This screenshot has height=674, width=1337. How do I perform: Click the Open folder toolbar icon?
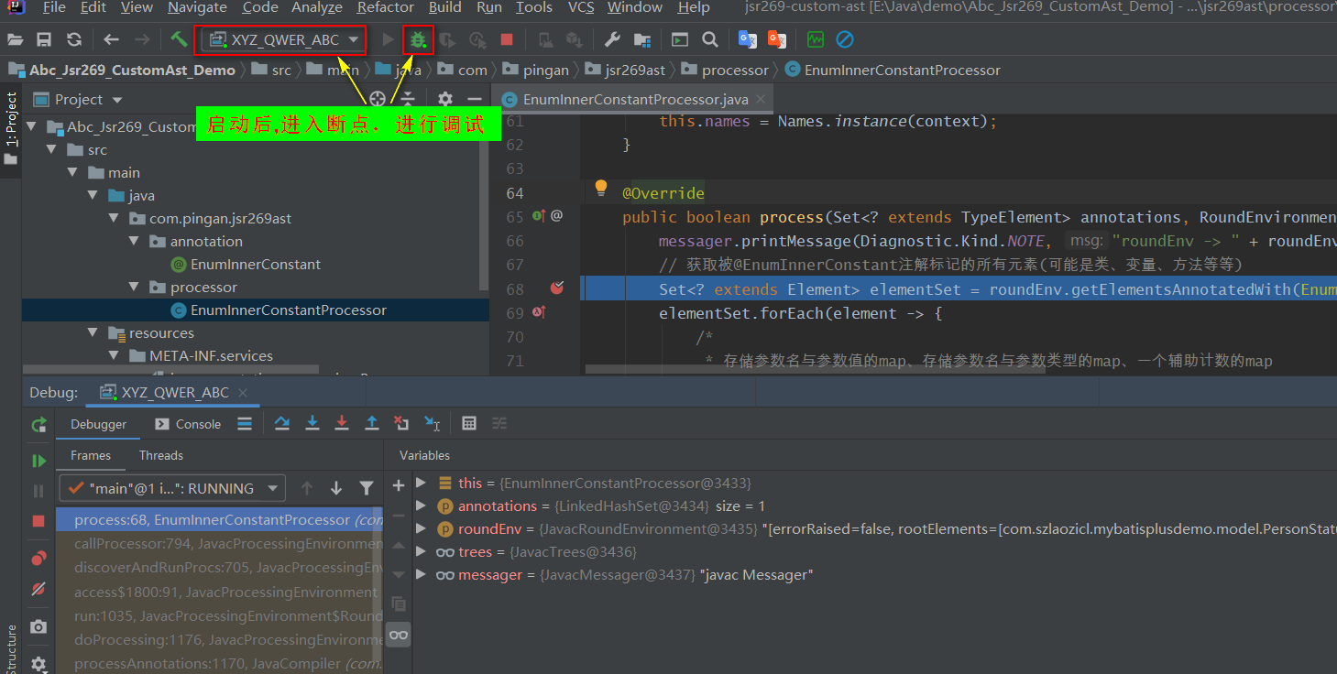(x=15, y=39)
